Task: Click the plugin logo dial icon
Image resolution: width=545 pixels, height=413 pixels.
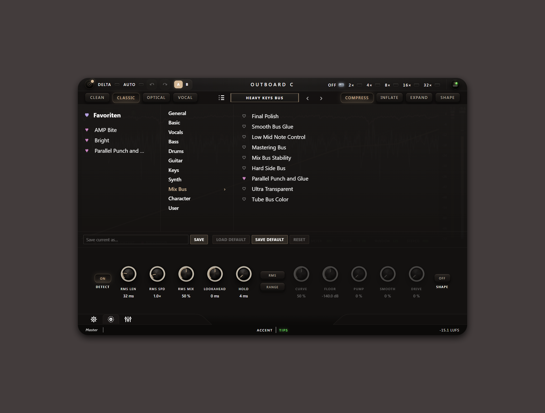Action: tap(90, 84)
